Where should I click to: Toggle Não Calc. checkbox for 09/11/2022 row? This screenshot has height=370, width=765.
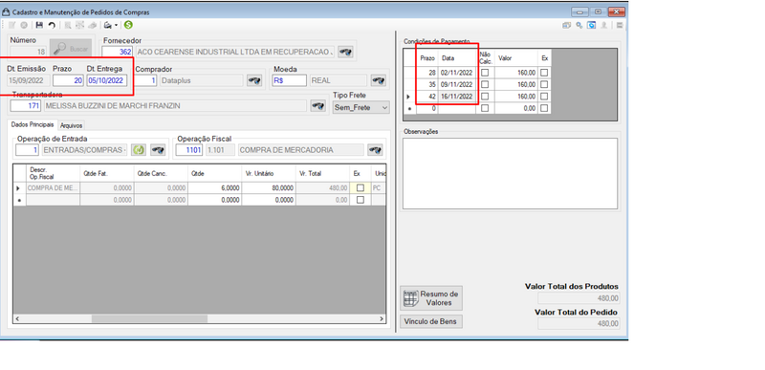[x=485, y=84]
